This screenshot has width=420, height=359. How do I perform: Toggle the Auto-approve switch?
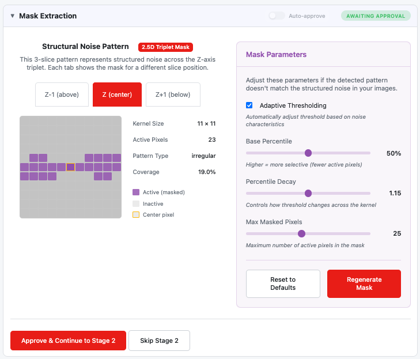click(x=277, y=16)
